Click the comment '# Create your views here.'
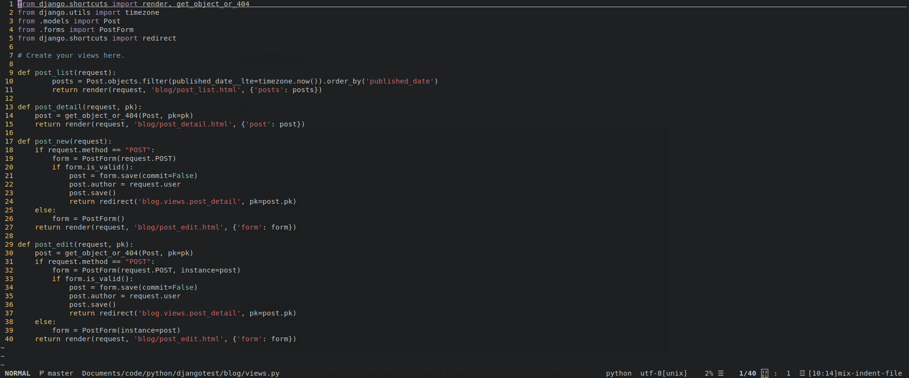 pos(71,55)
